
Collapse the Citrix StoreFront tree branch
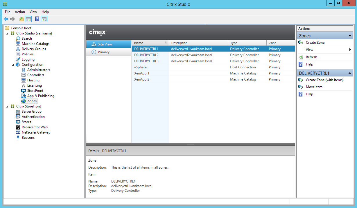[x=7, y=106]
